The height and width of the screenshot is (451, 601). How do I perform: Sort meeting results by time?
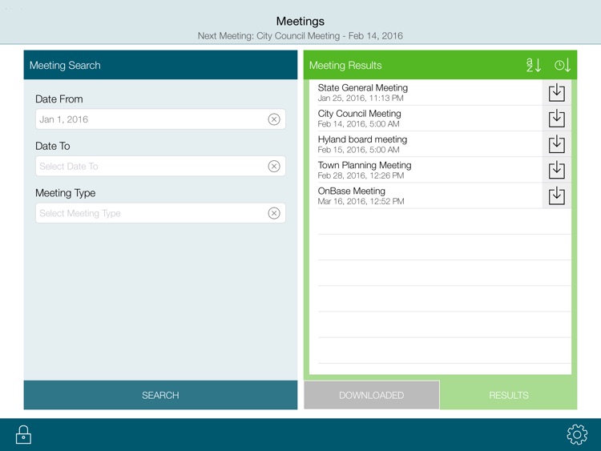pyautogui.click(x=563, y=65)
